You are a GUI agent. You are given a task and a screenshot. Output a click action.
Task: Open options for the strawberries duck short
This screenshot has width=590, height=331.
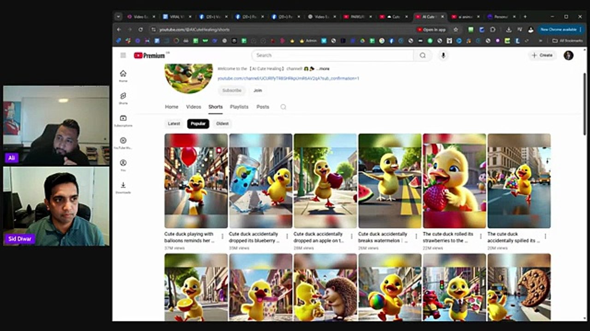click(x=480, y=236)
